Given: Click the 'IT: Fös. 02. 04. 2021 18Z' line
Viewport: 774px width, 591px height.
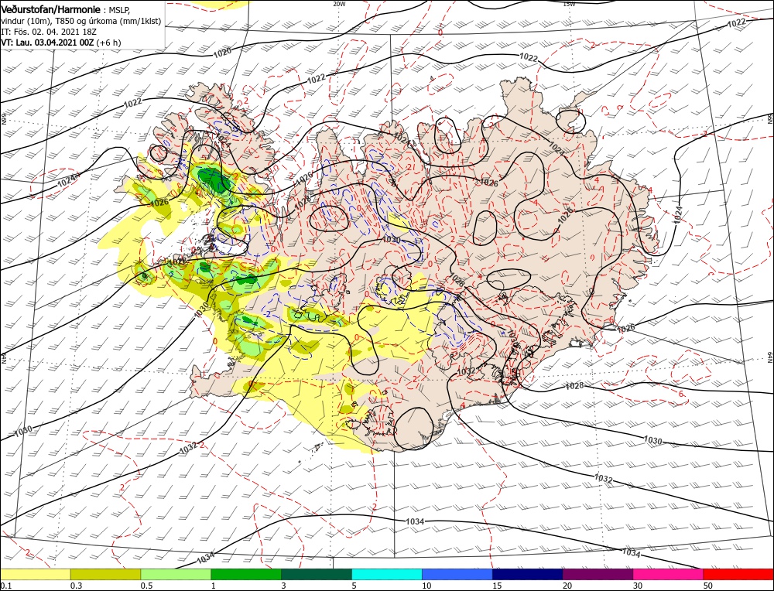Looking at the screenshot, I should [48, 32].
